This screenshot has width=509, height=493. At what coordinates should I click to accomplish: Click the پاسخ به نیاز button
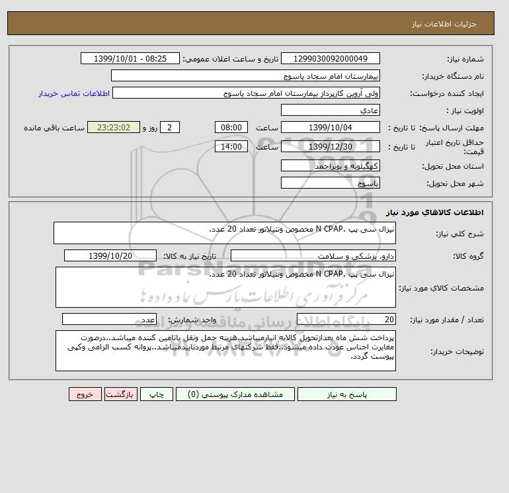[x=346, y=394]
